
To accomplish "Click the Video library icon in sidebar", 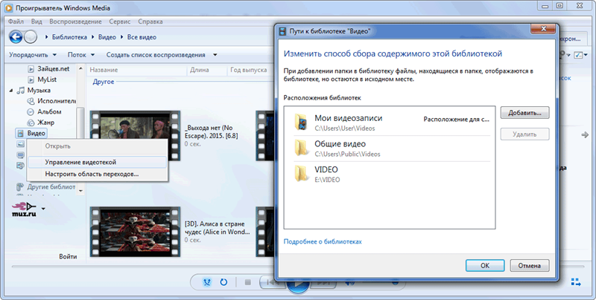I will (x=20, y=133).
